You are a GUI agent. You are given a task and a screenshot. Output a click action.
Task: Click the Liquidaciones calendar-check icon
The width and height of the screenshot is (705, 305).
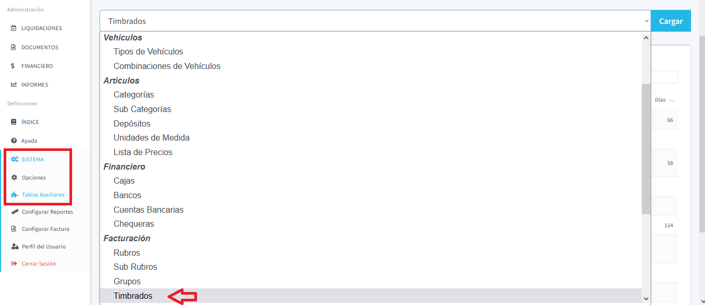point(13,28)
